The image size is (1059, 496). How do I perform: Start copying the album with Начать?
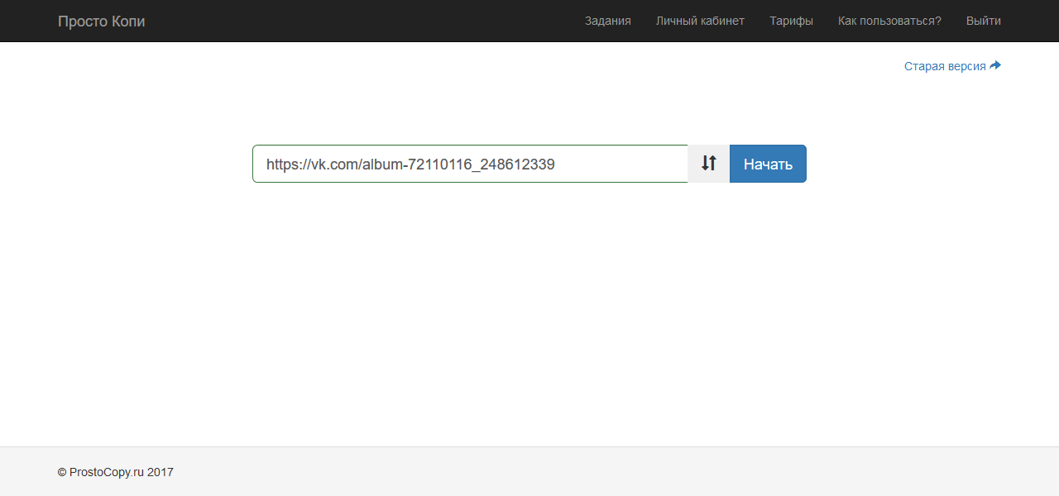pos(768,164)
